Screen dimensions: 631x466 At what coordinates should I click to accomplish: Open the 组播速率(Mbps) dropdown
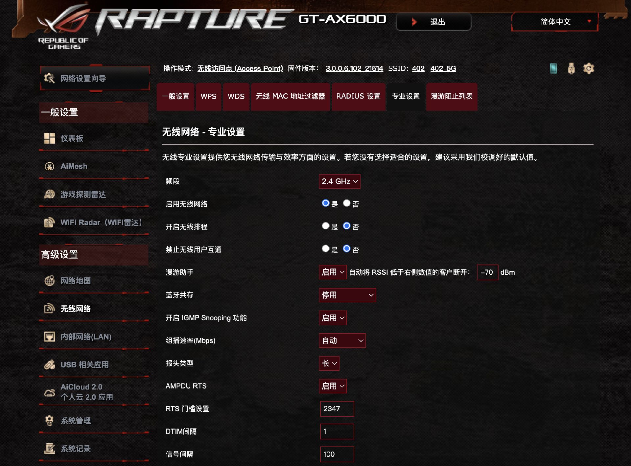click(x=342, y=340)
